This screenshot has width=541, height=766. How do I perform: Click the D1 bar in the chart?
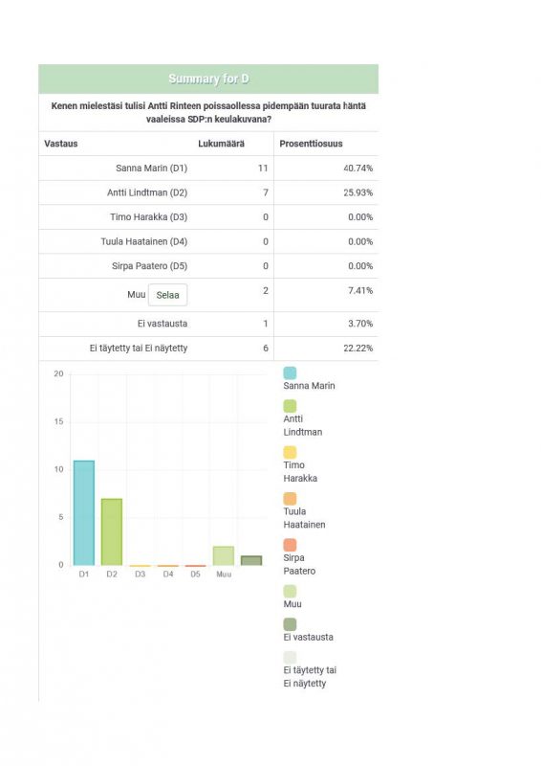click(x=84, y=513)
